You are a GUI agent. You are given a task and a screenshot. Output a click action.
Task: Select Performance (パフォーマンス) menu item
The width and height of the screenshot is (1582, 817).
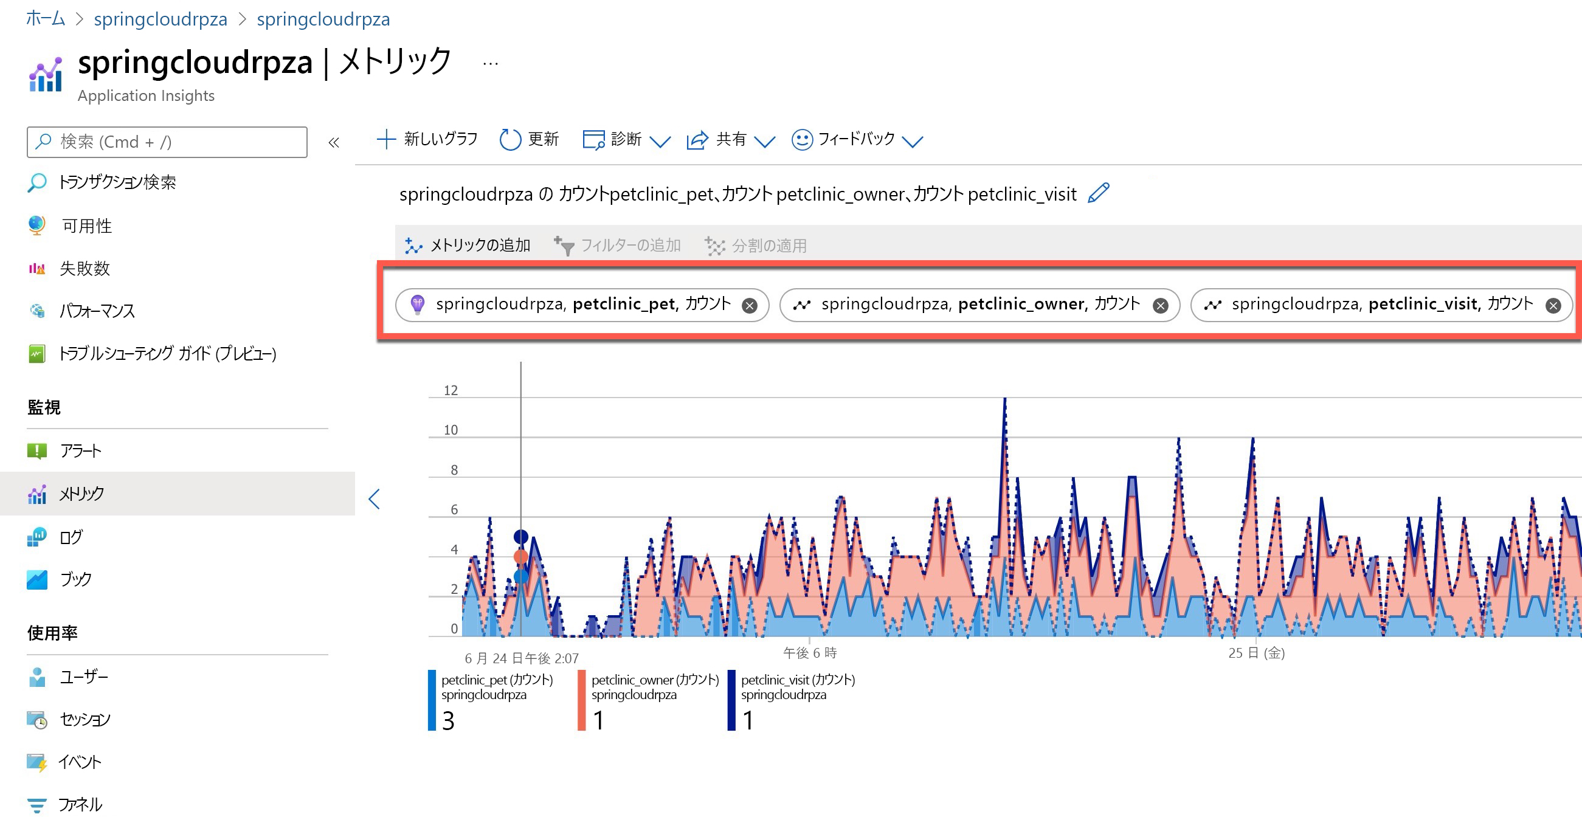tap(97, 311)
